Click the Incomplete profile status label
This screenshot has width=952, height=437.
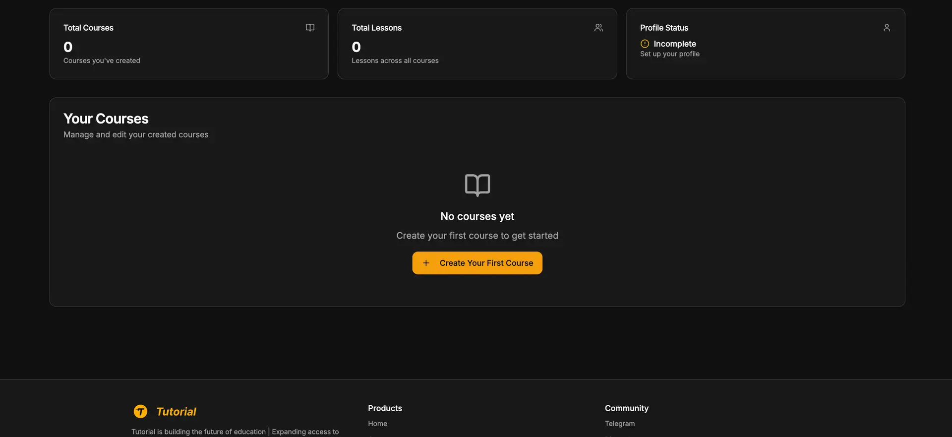point(674,44)
